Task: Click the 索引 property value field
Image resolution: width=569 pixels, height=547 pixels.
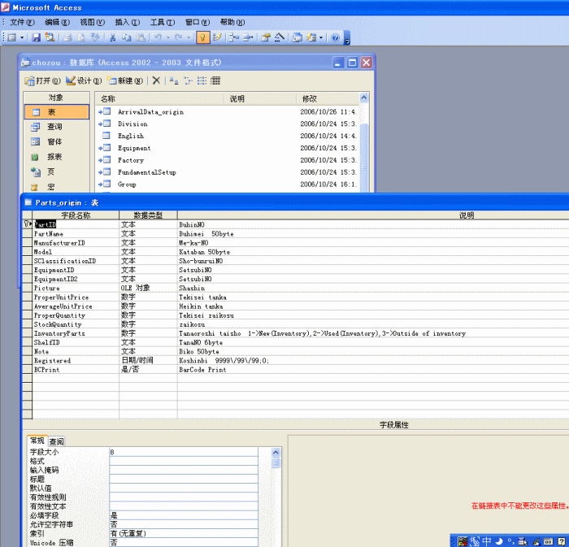Action: click(184, 533)
